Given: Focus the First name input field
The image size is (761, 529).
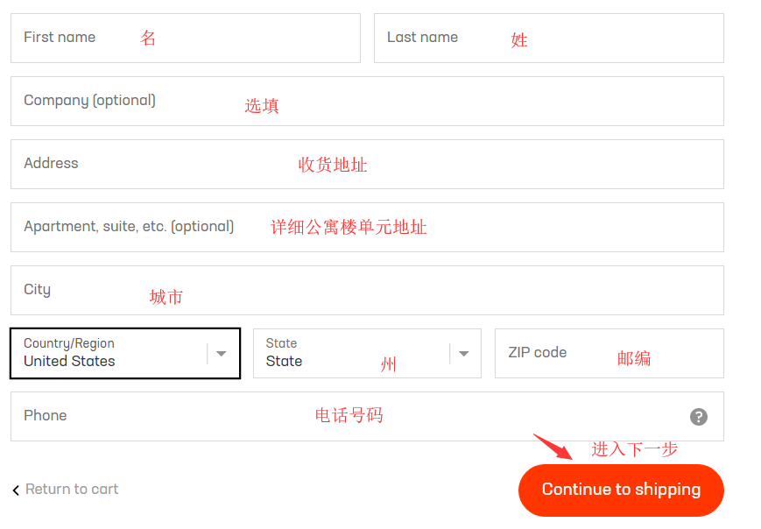Looking at the screenshot, I should (x=185, y=38).
